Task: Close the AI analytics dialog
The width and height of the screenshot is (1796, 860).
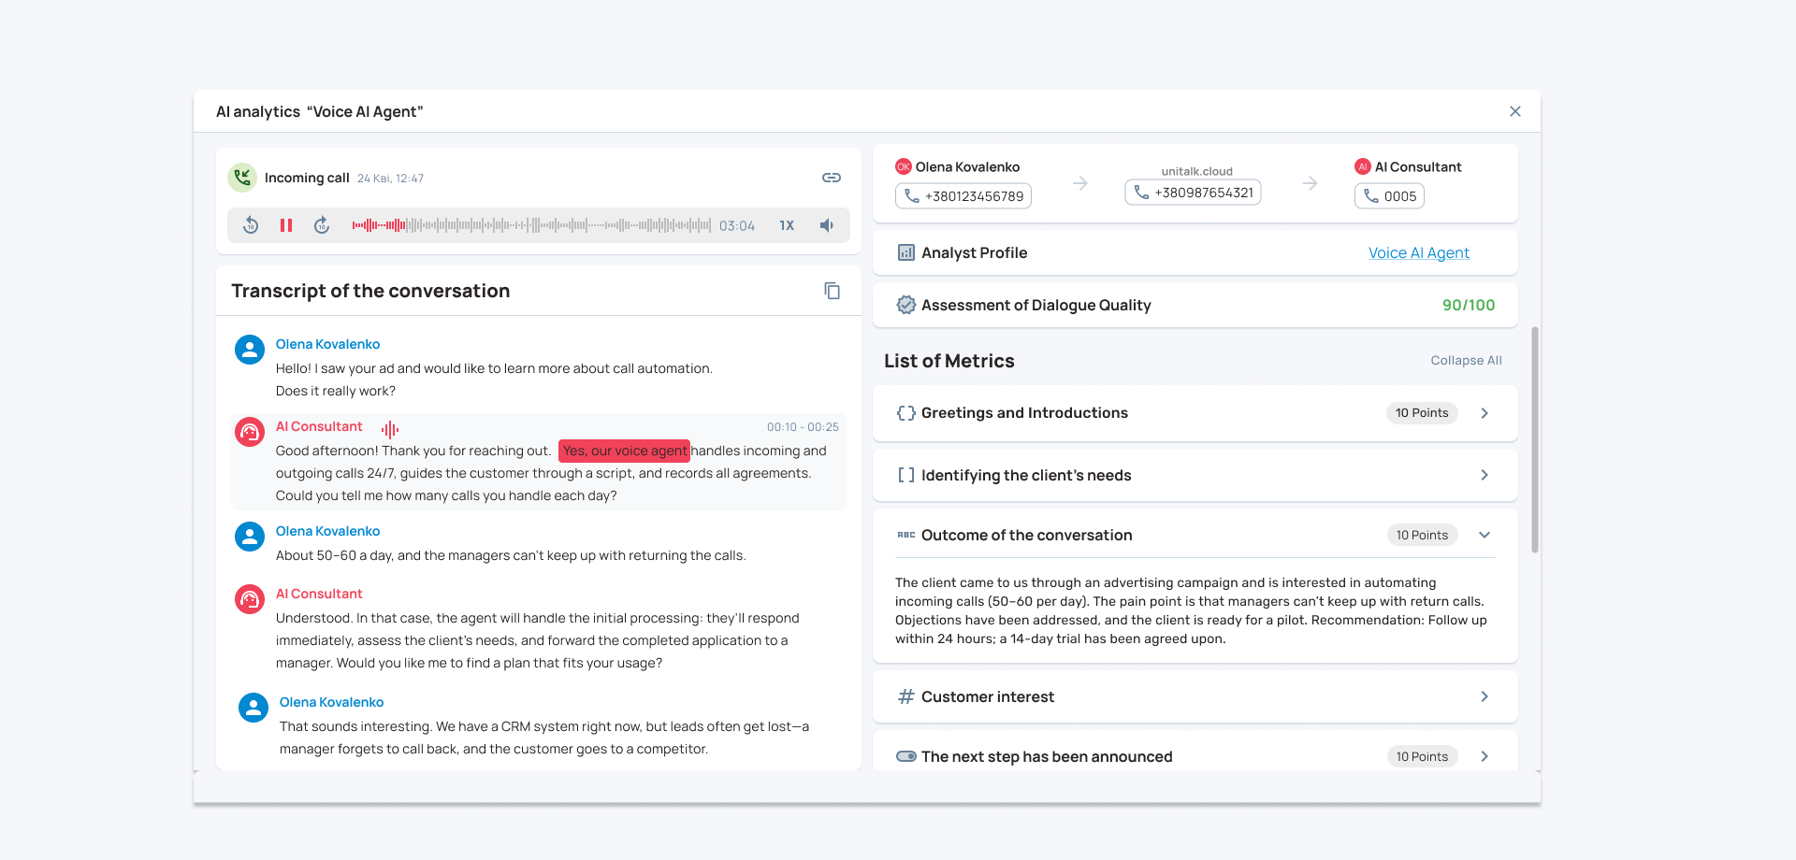Action: tap(1515, 111)
